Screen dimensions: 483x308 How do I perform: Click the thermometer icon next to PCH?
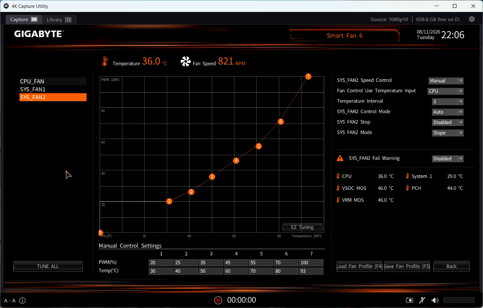(407, 188)
